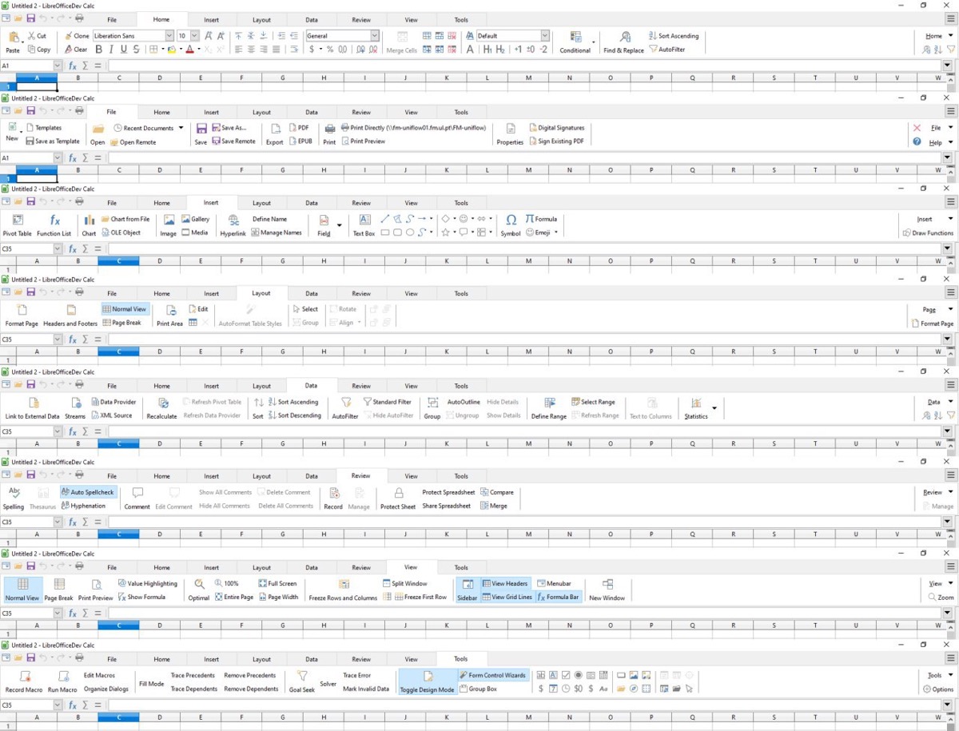The image size is (959, 731).
Task: Expand the Liberation Sans font name dropdown
Action: (169, 36)
